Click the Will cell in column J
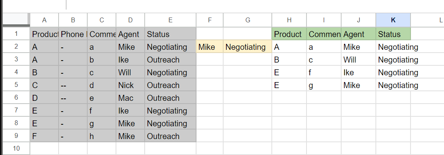Image resolution: width=444 pixels, height=155 pixels. (358, 59)
